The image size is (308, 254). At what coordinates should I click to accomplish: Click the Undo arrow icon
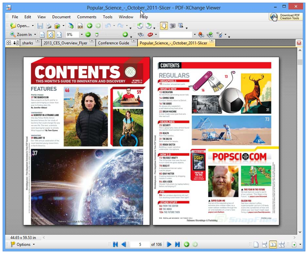coord(108,26)
